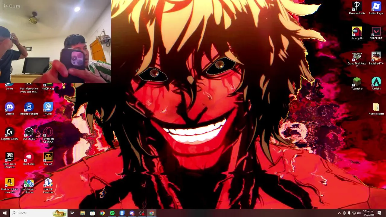Open the Grand Theft Auto V shortcut
The image size is (386, 217).
click(357, 60)
